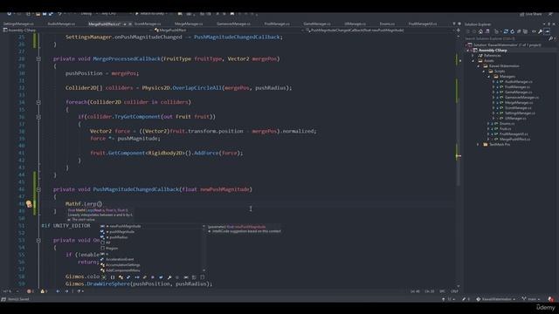Open the Assembly-CSharp project navigation dropdown

(78, 31)
